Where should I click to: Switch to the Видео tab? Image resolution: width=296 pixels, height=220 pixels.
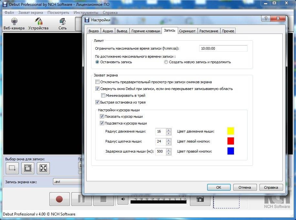tap(94, 31)
